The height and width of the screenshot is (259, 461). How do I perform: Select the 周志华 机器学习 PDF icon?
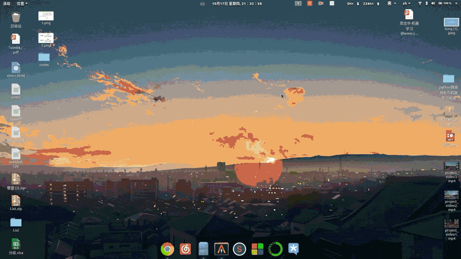tap(409, 14)
